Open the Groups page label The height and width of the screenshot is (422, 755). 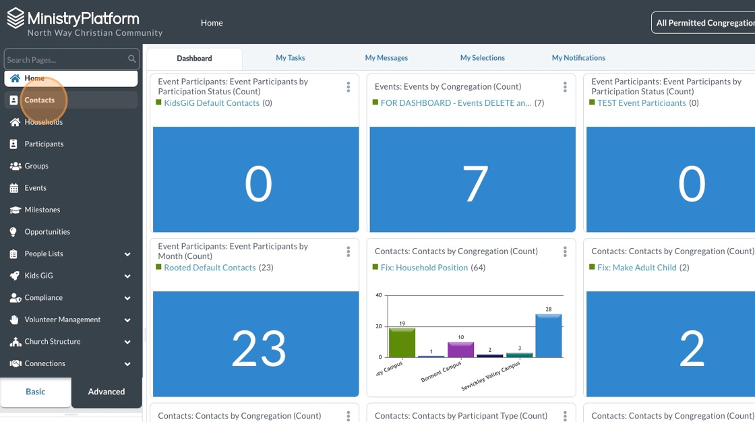[x=36, y=166]
